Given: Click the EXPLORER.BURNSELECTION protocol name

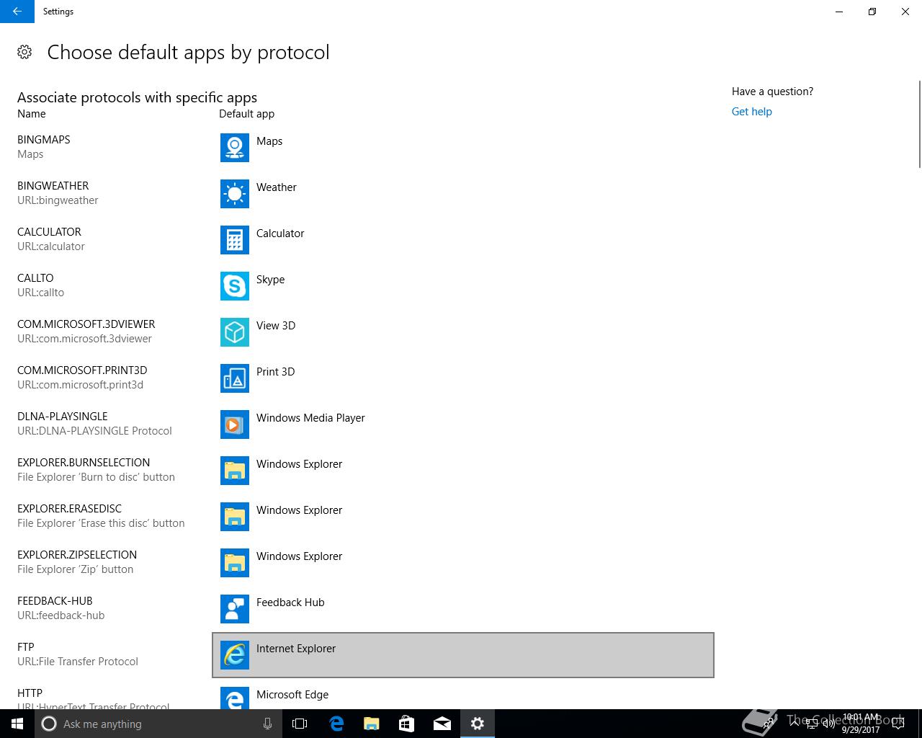Looking at the screenshot, I should click(84, 463).
